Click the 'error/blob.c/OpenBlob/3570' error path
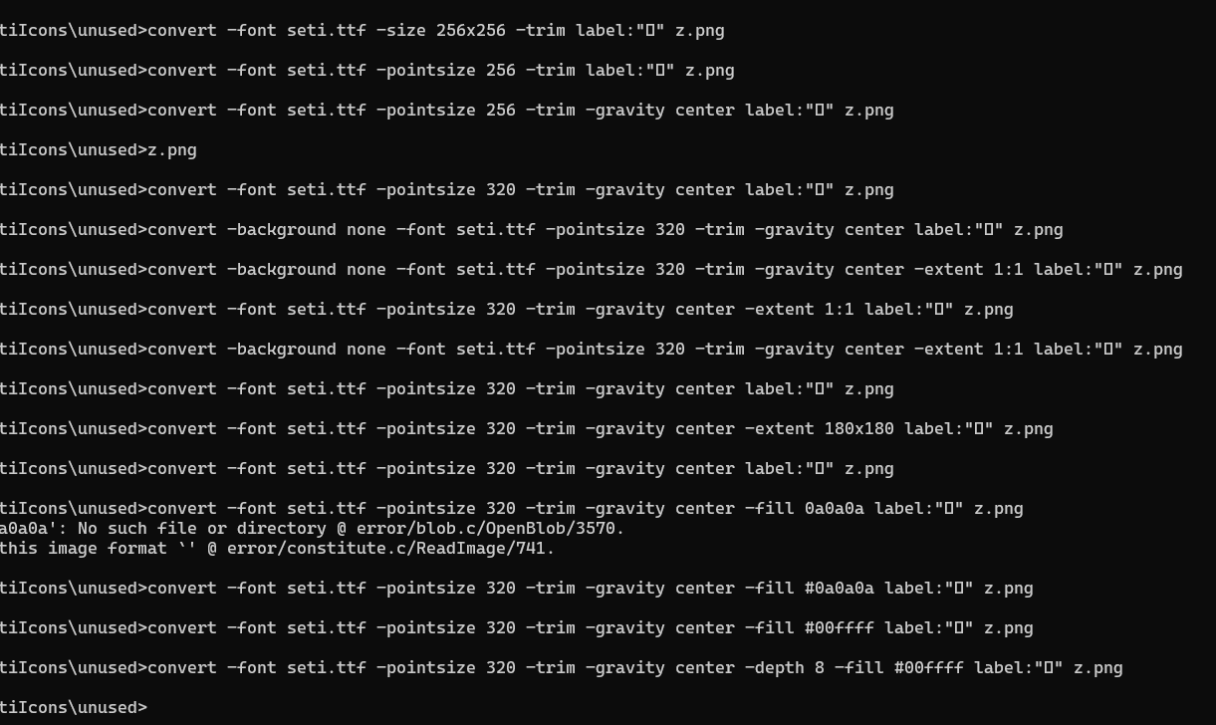Image resolution: width=1216 pixels, height=725 pixels. 490,528
